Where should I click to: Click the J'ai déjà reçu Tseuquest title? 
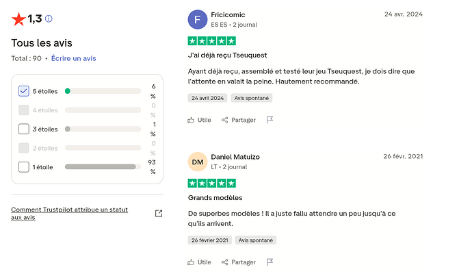click(228, 56)
